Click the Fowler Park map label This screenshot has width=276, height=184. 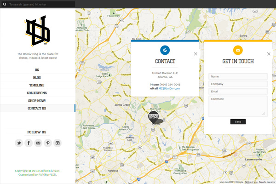114,16
